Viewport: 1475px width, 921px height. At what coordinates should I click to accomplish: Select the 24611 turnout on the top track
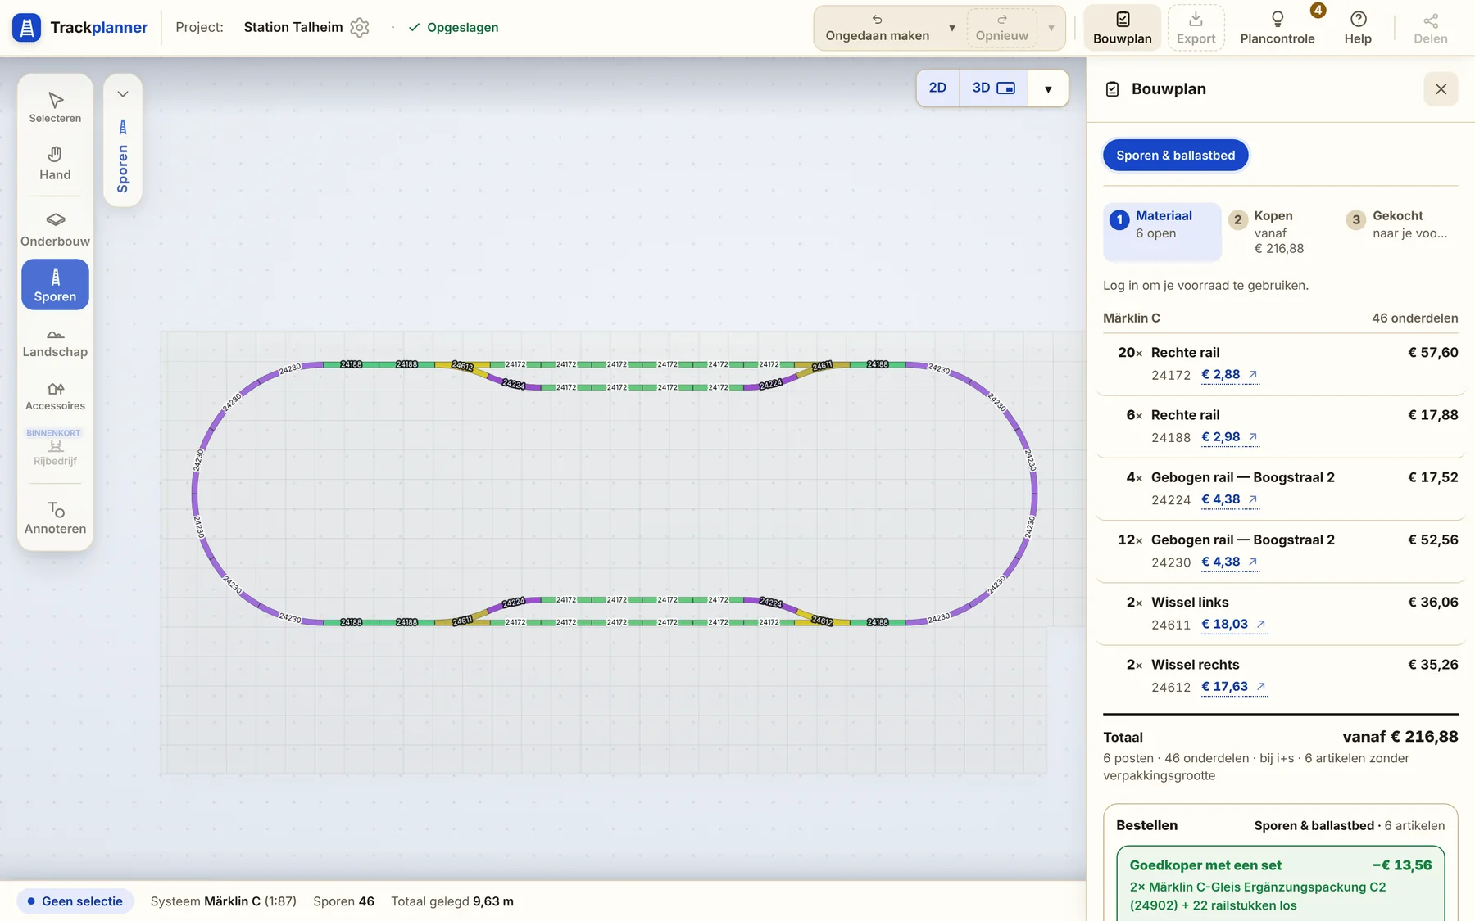pos(822,366)
